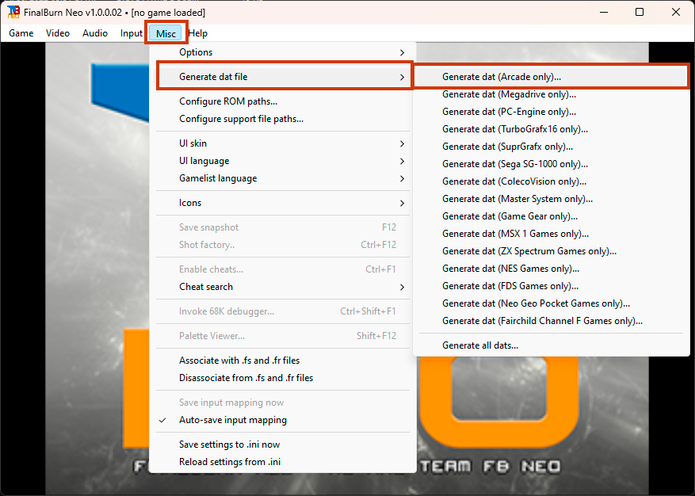Open the Game menu
The image size is (695, 496).
click(x=21, y=33)
